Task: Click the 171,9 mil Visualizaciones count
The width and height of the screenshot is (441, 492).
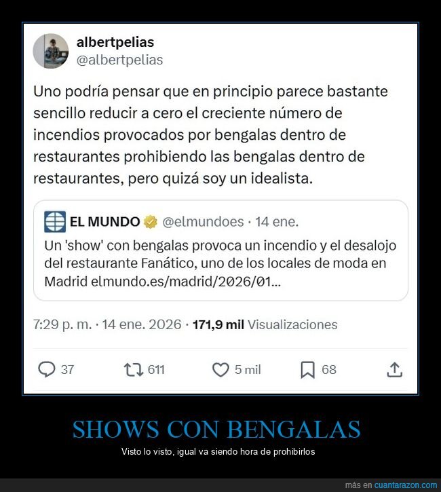Action: pyautogui.click(x=265, y=324)
